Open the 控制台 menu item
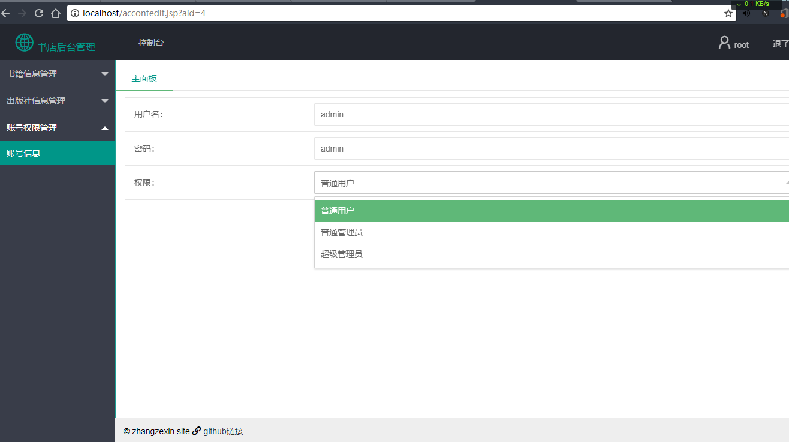The image size is (789, 442). tap(151, 42)
